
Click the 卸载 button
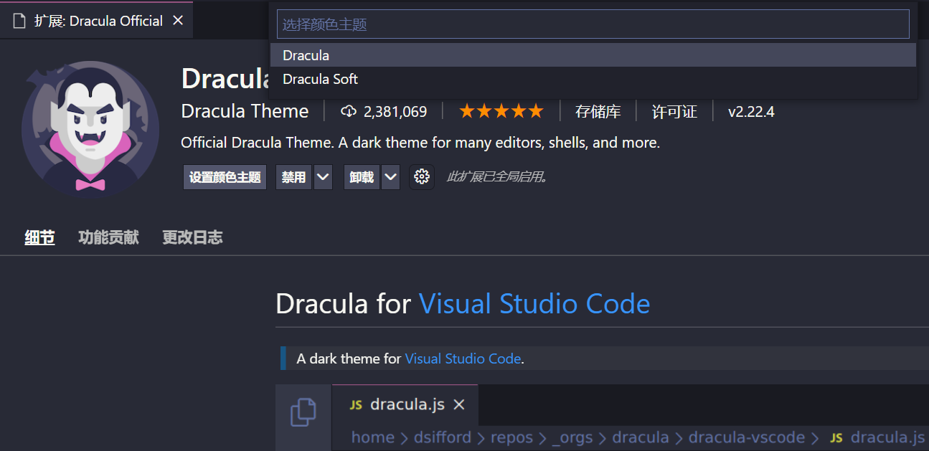pyautogui.click(x=362, y=177)
